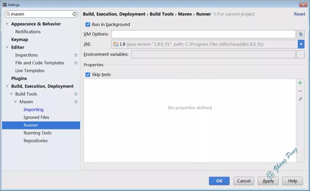Select Runner item in tree
310x191 pixels.
coord(41,125)
